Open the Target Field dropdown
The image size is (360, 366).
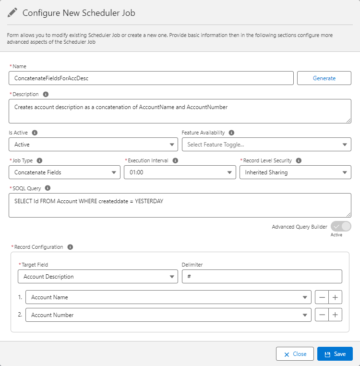coord(98,277)
